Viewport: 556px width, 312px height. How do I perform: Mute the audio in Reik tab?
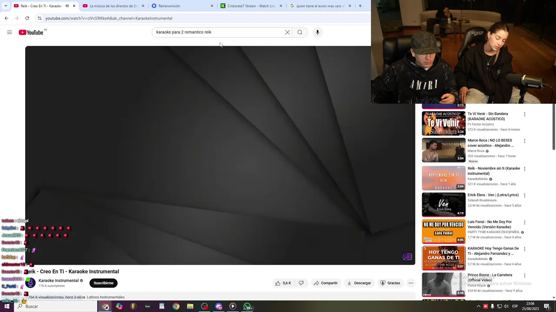[67, 6]
